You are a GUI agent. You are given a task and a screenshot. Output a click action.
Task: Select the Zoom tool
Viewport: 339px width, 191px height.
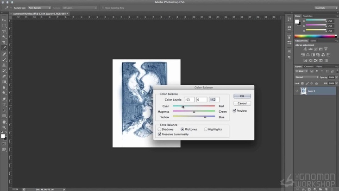(4, 127)
